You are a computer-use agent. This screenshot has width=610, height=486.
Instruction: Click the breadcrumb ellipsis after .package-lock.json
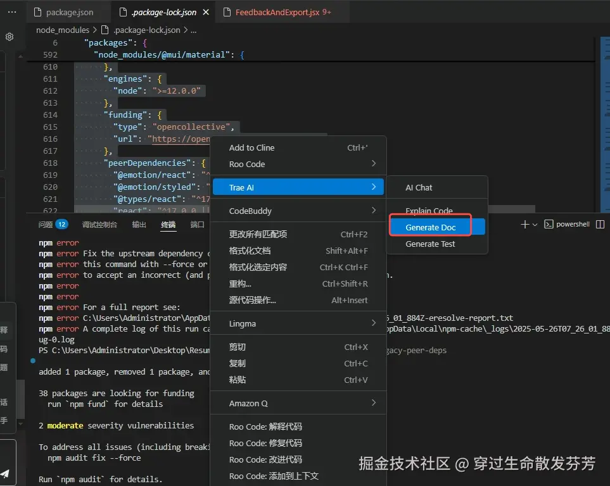194,30
